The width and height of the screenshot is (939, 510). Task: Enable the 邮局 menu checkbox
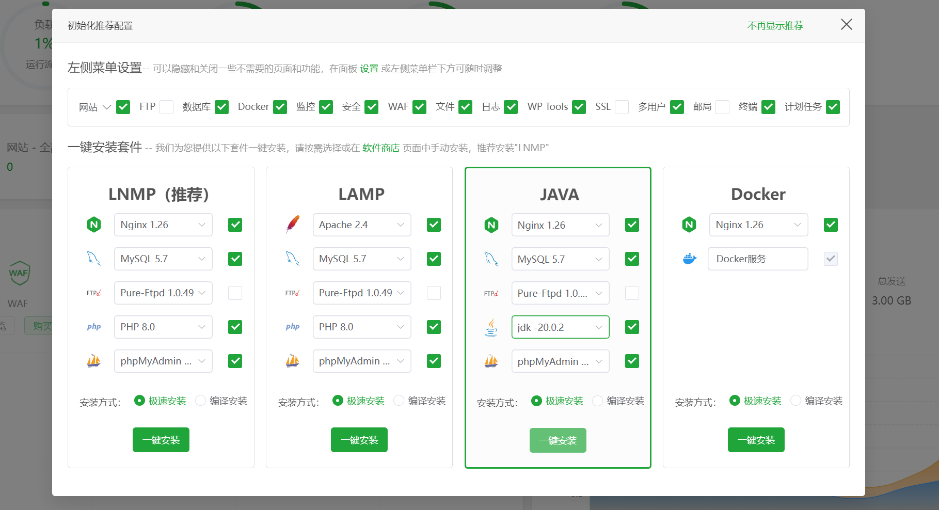723,107
